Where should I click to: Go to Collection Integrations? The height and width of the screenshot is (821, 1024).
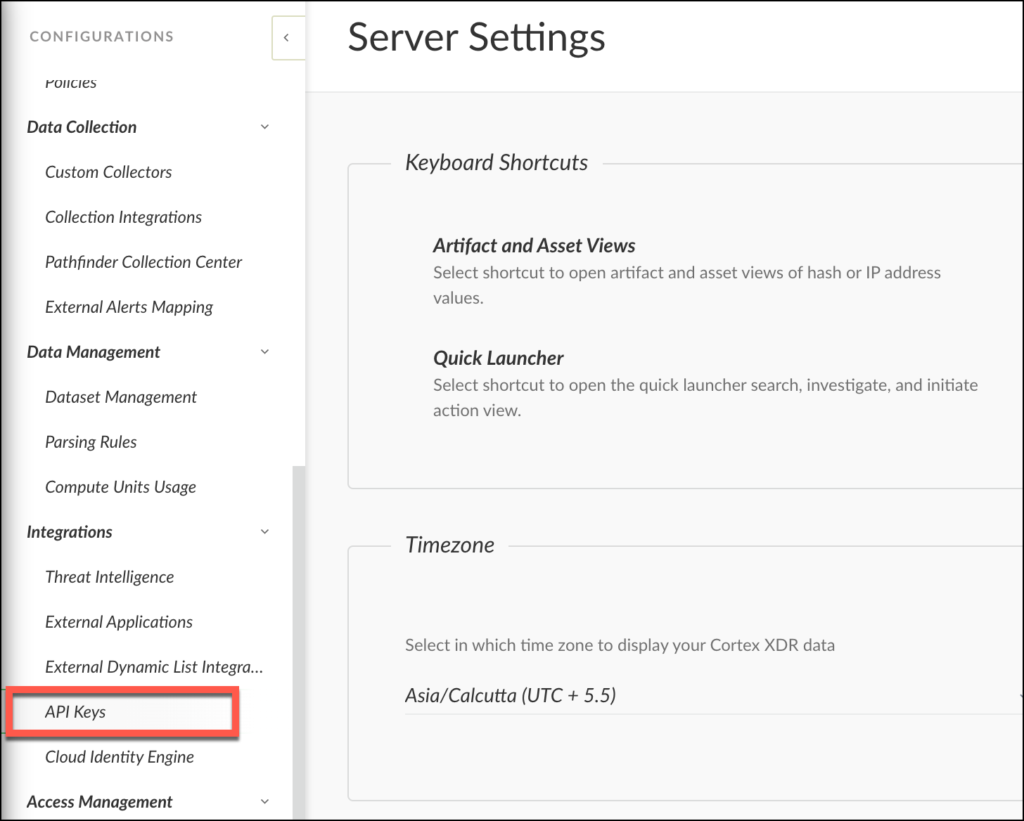pyautogui.click(x=123, y=217)
